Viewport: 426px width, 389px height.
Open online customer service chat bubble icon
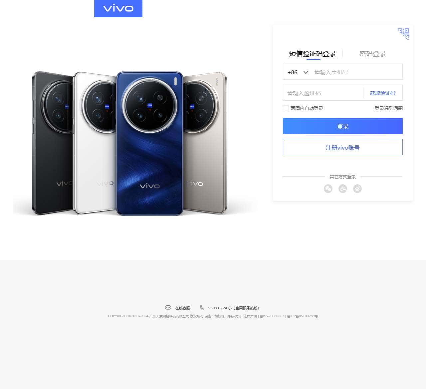click(x=168, y=308)
